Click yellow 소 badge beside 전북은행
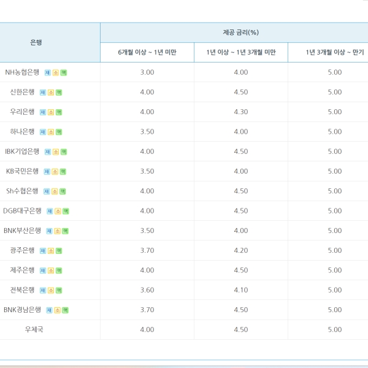The height and width of the screenshot is (368, 368). click(x=51, y=290)
